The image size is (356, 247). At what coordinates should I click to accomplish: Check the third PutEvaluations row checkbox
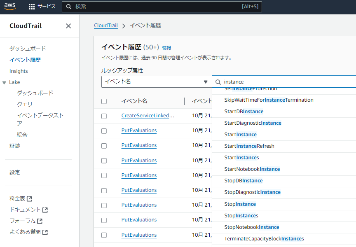click(x=104, y=161)
